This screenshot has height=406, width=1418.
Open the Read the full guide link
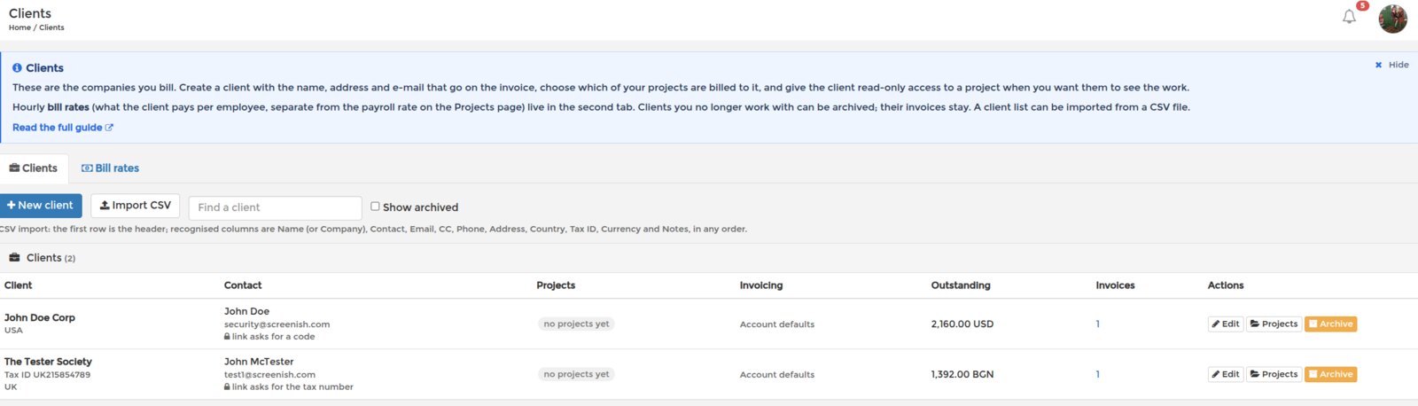point(63,128)
